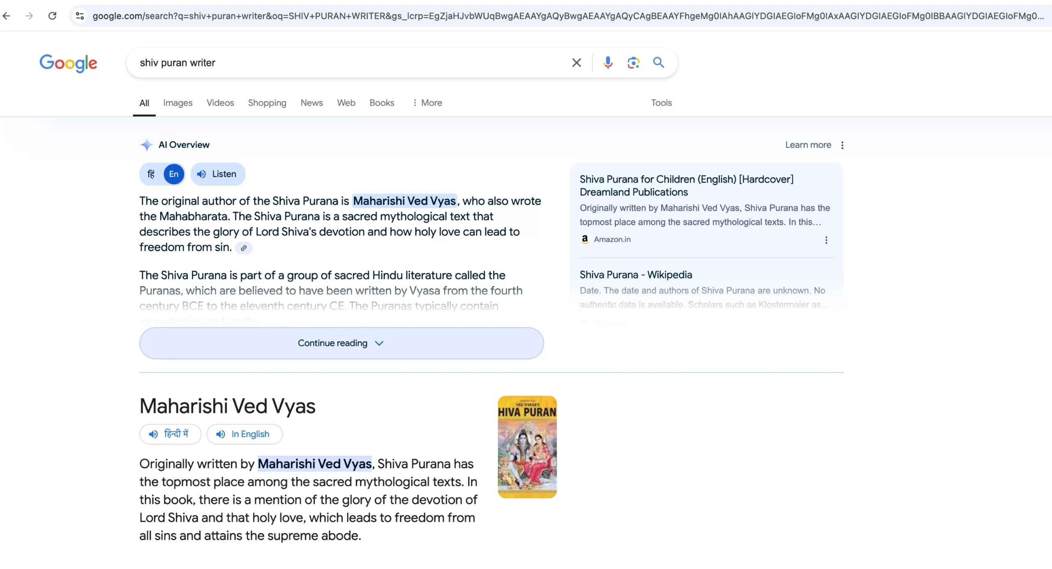Expand the Continue reading section
1052x569 pixels.
(x=341, y=343)
